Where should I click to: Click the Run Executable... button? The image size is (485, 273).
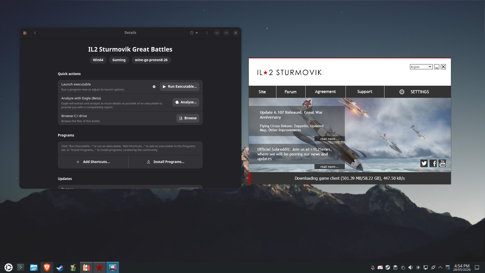[180, 87]
